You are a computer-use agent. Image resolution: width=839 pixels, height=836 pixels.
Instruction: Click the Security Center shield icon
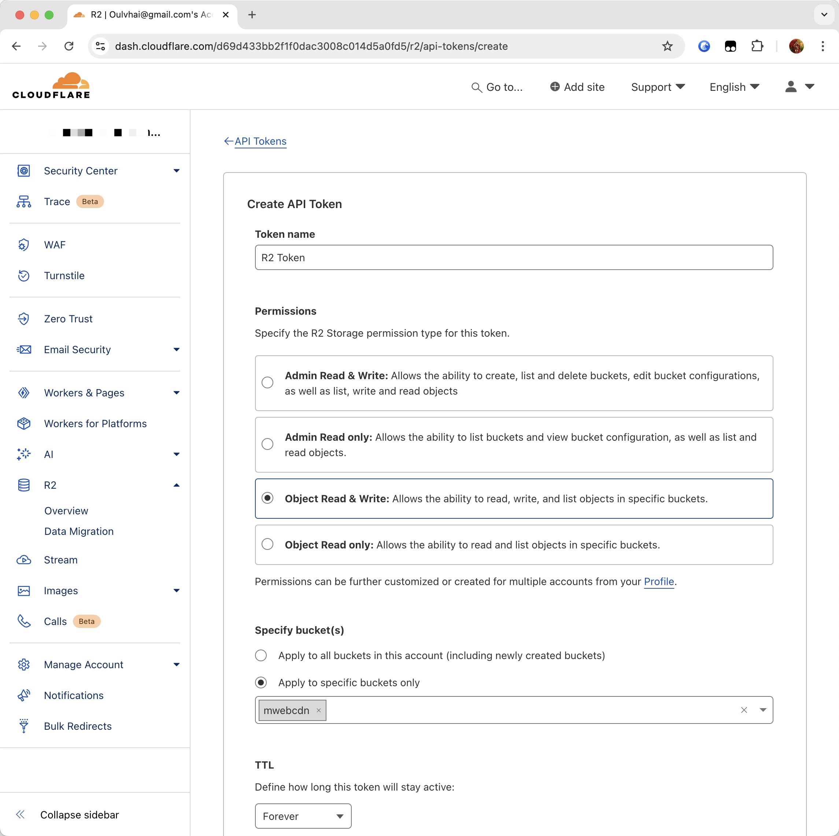pyautogui.click(x=23, y=171)
